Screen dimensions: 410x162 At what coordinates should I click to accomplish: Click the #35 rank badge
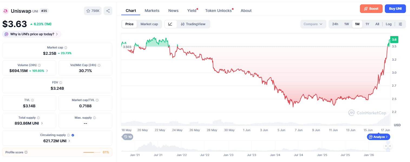[x=44, y=11]
